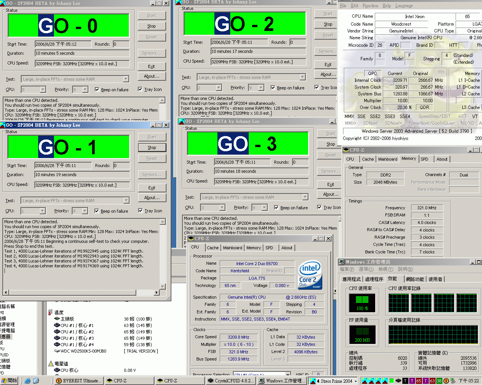The width and height of the screenshot is (482, 385).
Task: Click the GO - 1 log horizontal scrollbar right arrow
Action: [157, 292]
